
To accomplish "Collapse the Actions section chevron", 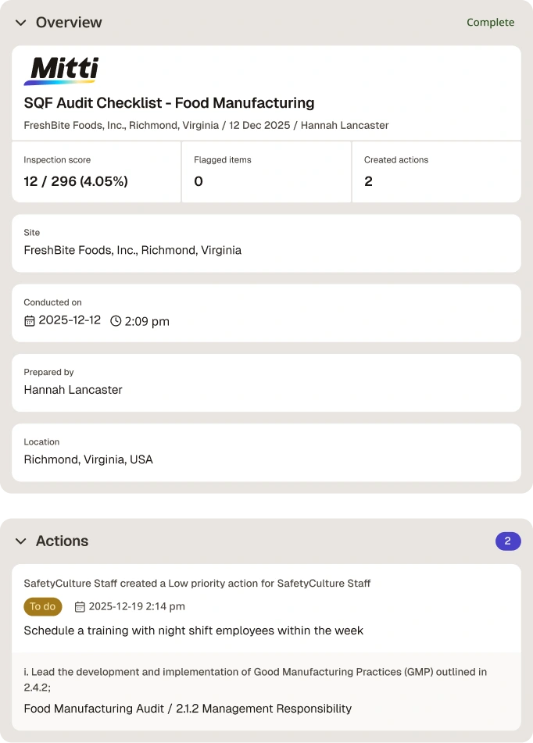I will click(21, 541).
